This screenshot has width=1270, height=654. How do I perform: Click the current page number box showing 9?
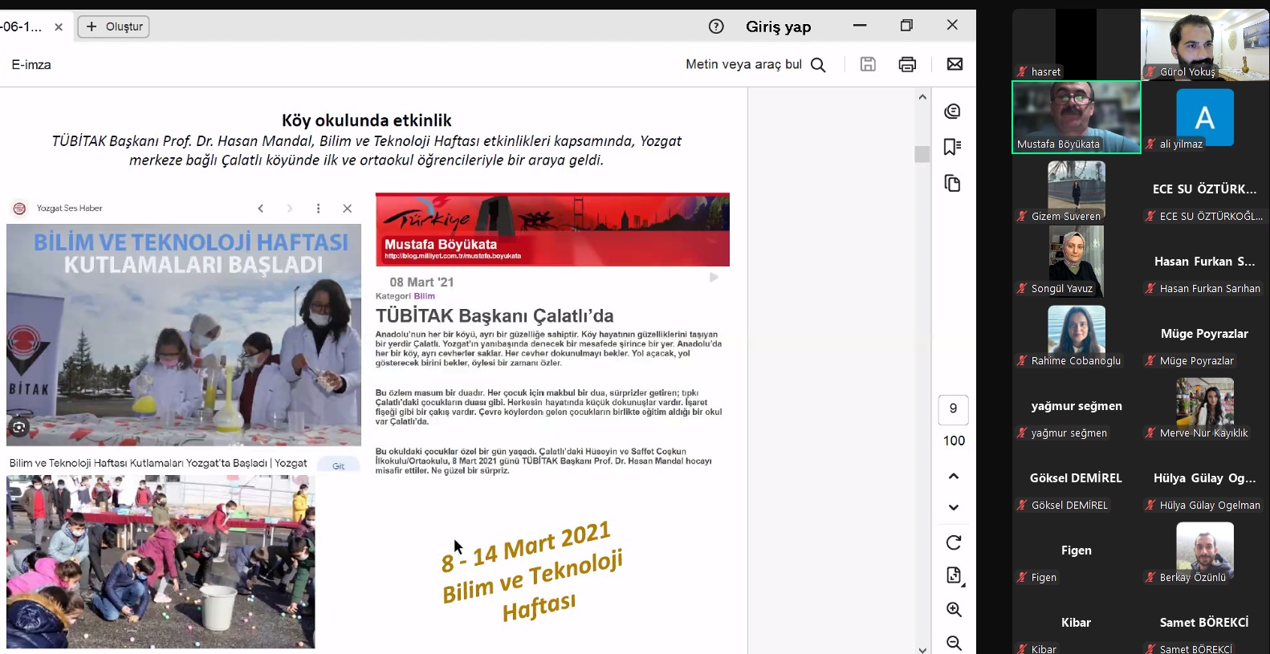[953, 408]
